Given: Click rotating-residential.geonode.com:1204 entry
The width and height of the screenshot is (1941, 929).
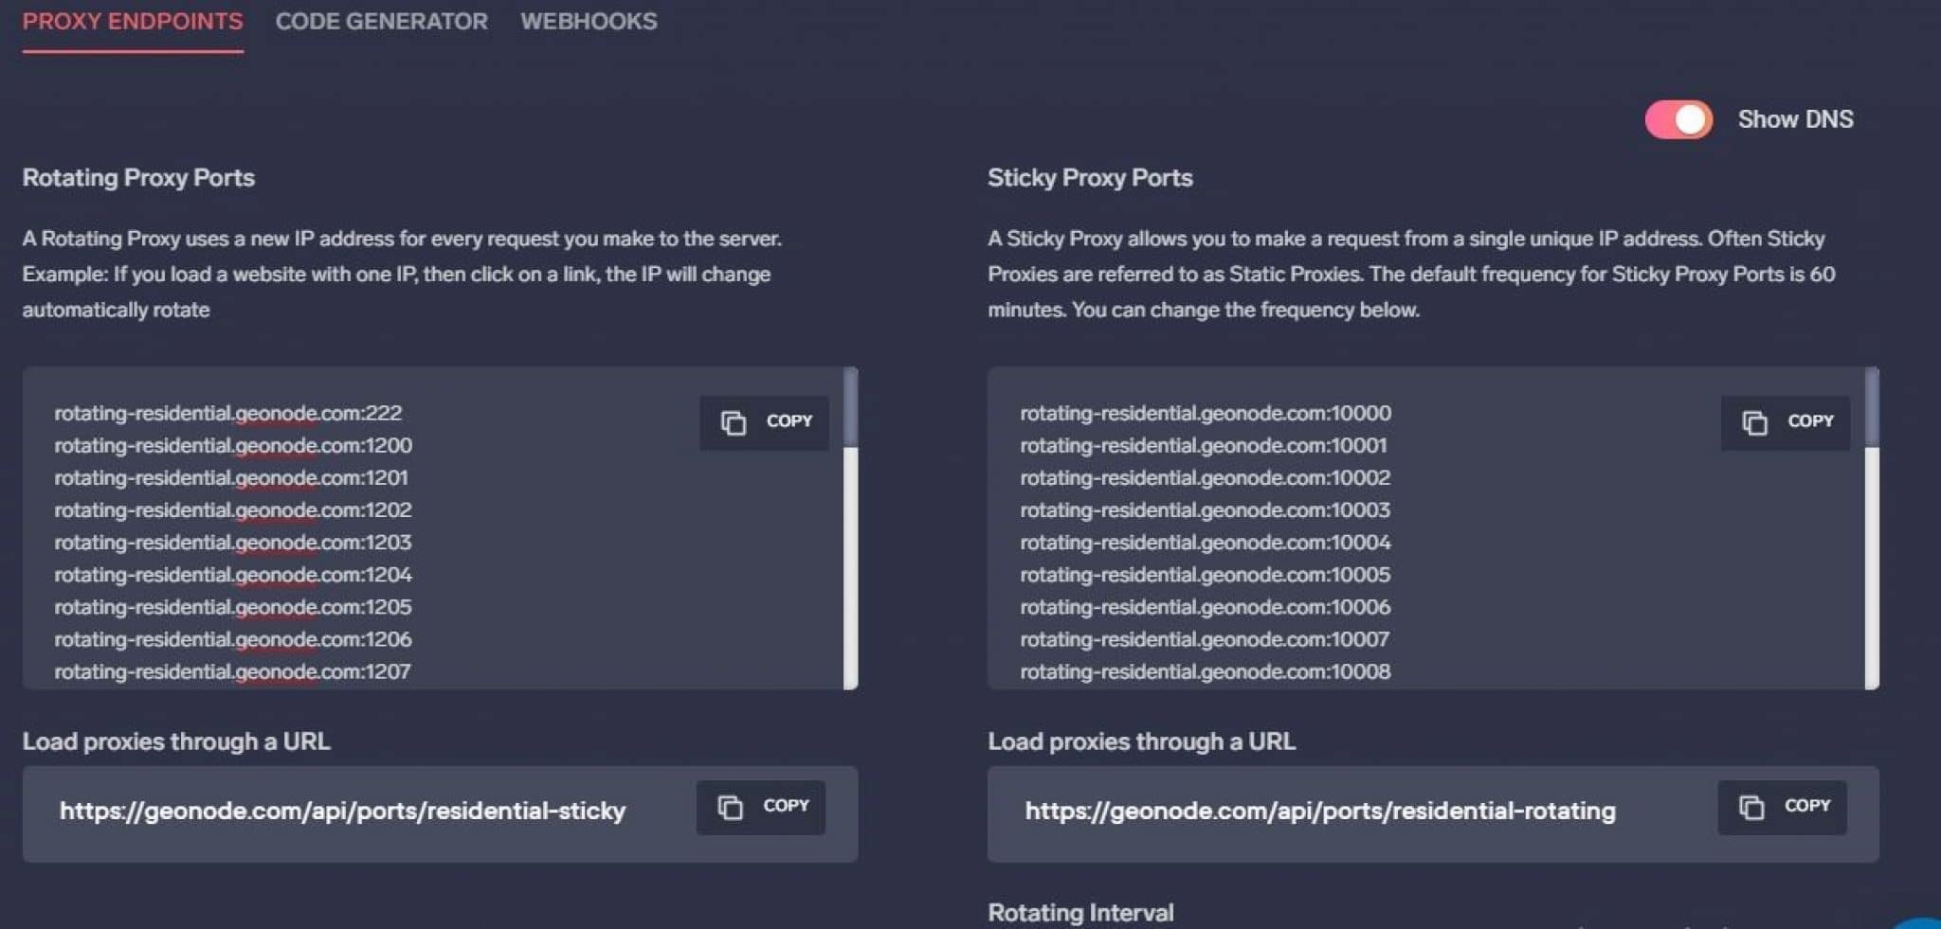Looking at the screenshot, I should [233, 574].
